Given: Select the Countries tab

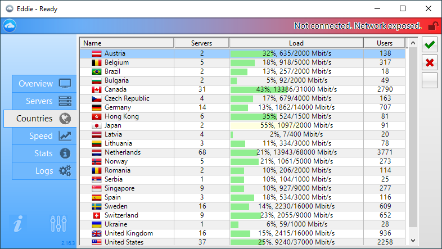Looking at the screenshot, I should click(x=40, y=119).
